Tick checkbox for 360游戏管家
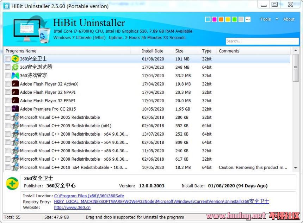 [7, 75]
